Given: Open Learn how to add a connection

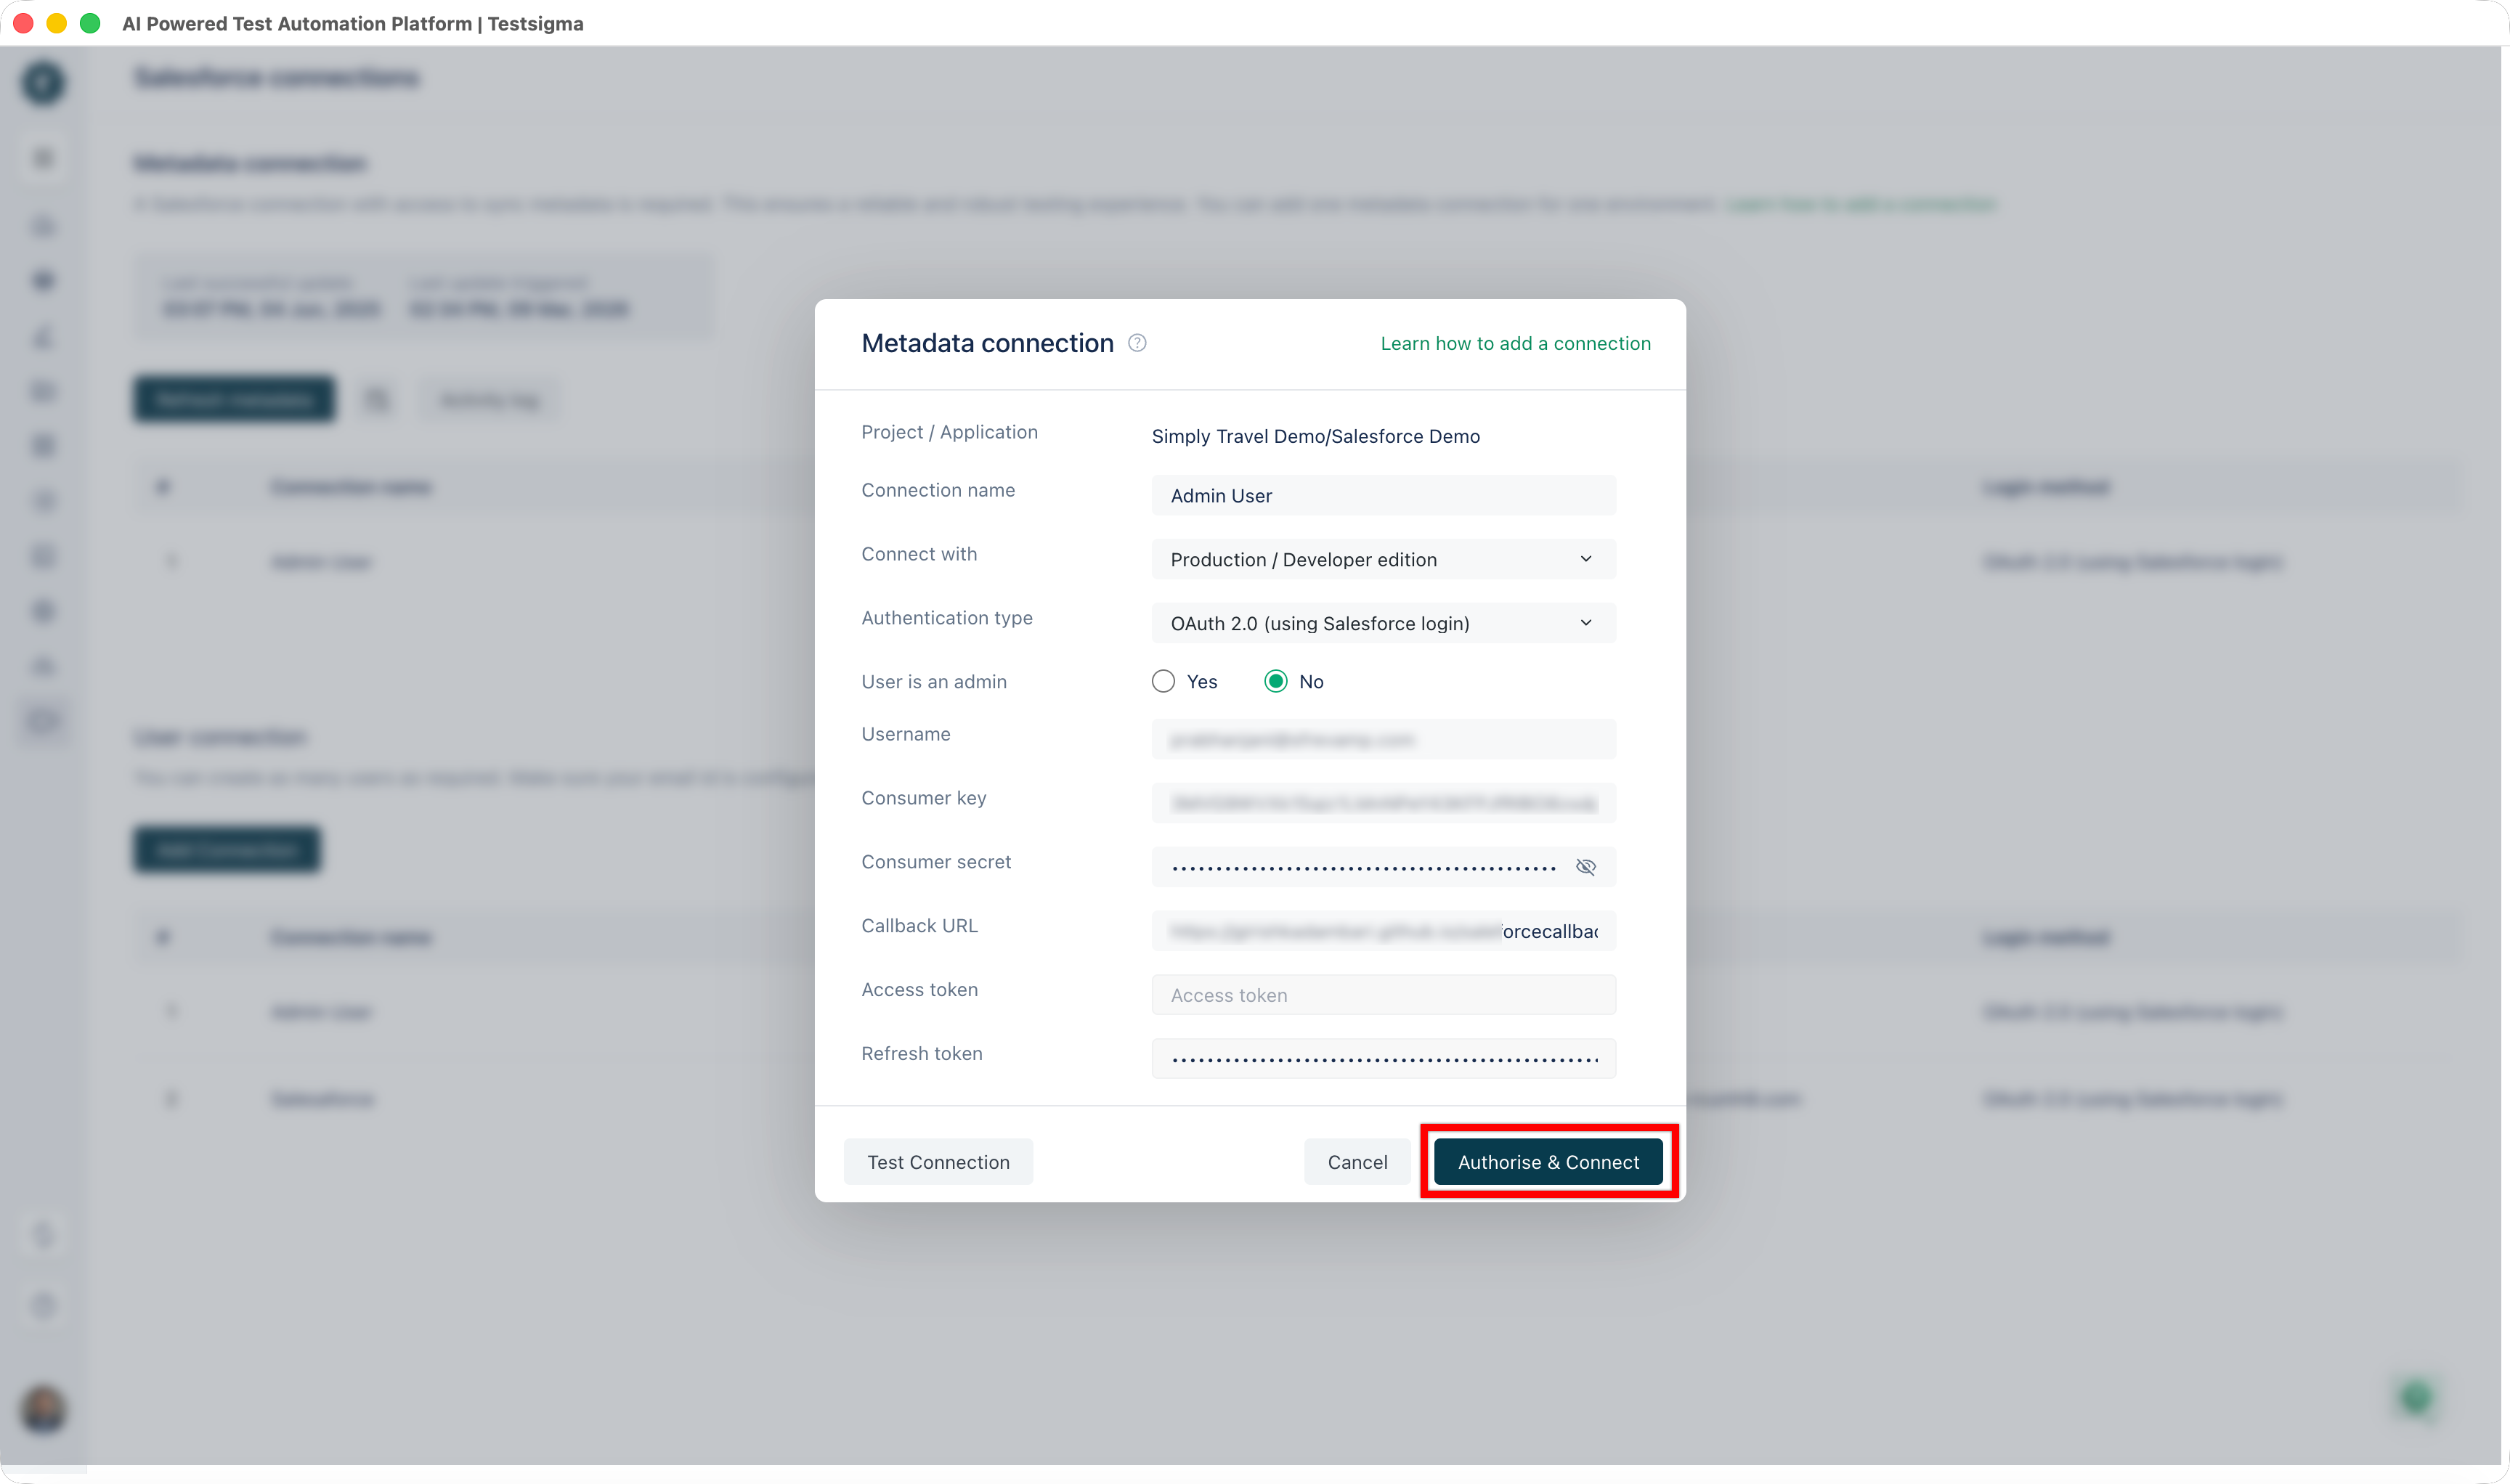Looking at the screenshot, I should click(x=1514, y=343).
